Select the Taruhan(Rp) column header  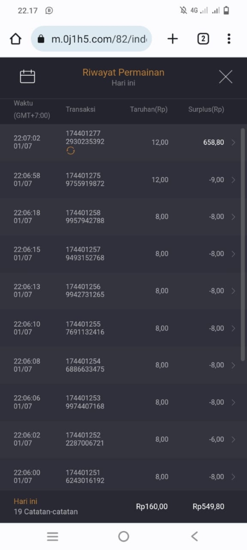point(149,109)
